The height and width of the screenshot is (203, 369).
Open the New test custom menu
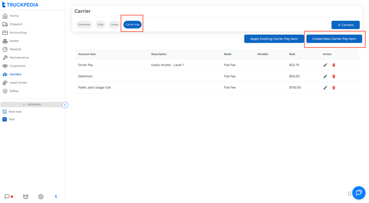(x=15, y=112)
